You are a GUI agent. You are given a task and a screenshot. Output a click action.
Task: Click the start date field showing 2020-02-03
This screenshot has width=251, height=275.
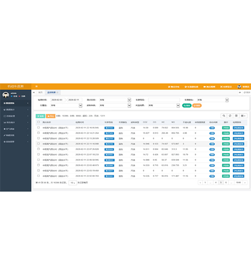pos(58,100)
